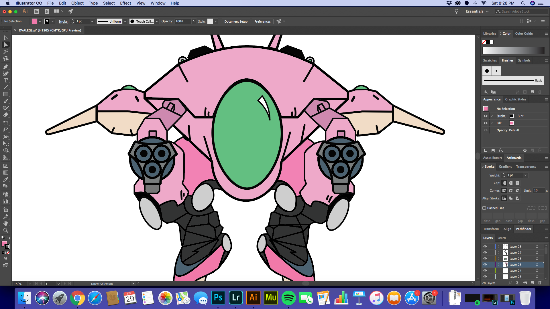
Task: Select the Zoom tool
Action: 5,230
